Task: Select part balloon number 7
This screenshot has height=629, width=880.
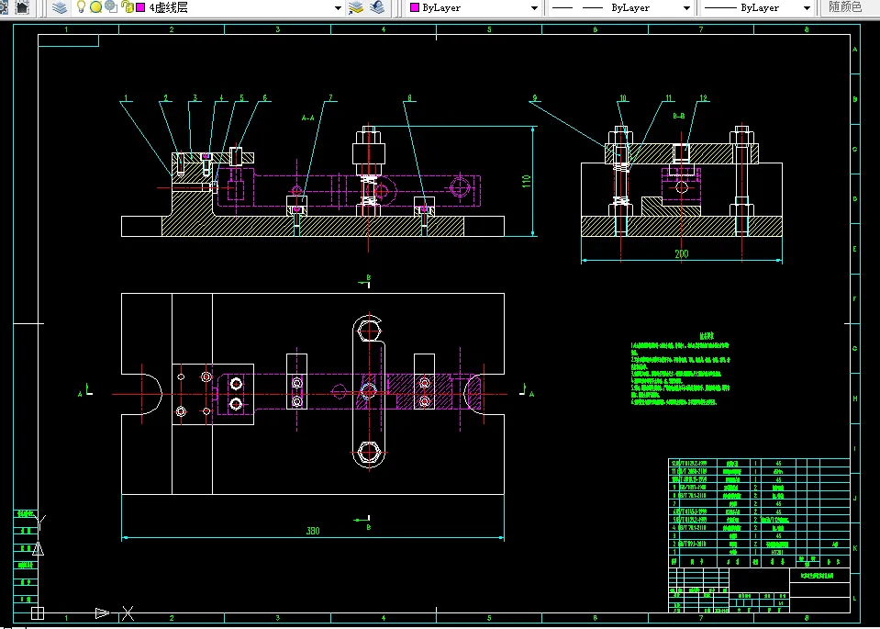Action: [x=330, y=98]
